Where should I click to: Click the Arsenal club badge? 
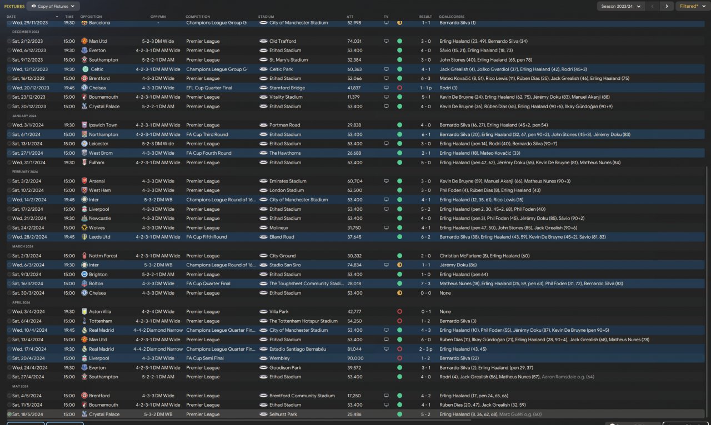point(84,181)
